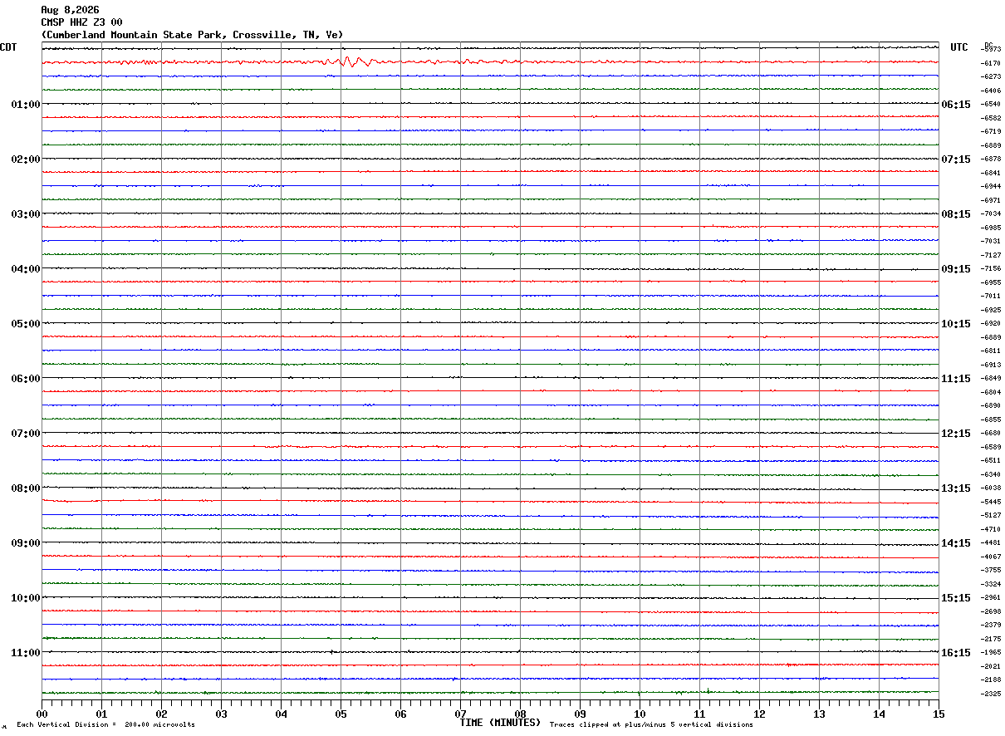Click the UTC timezone heading
Image resolution: width=1005 pixels, height=736 pixels.
[x=959, y=47]
